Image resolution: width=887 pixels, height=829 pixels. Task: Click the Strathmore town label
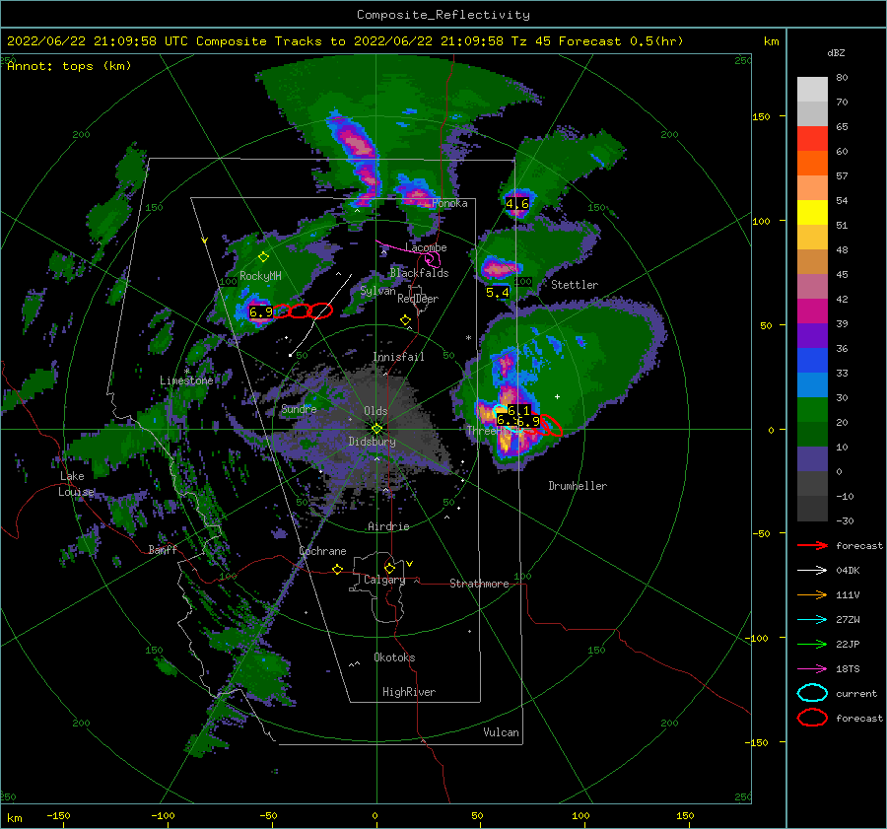[x=479, y=584]
